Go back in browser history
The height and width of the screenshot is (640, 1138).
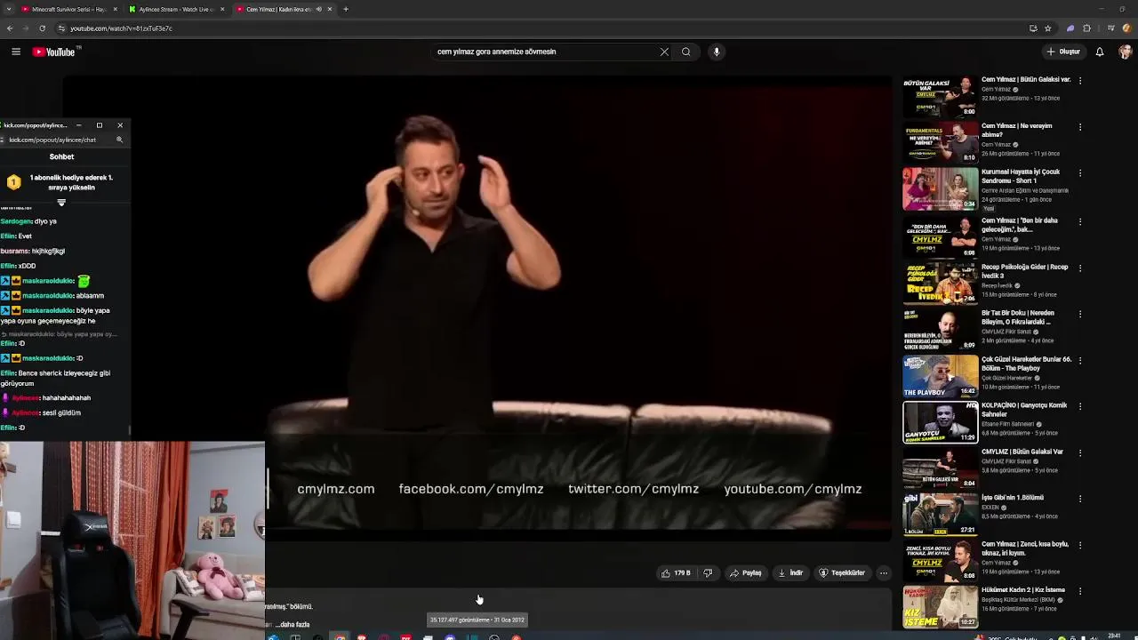tap(10, 28)
